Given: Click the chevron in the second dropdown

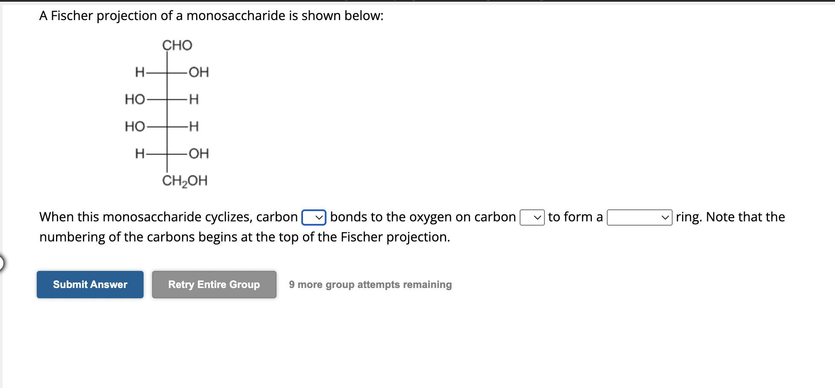Looking at the screenshot, I should pyautogui.click(x=538, y=218).
